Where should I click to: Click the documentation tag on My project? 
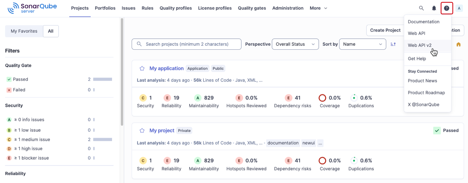click(x=283, y=143)
